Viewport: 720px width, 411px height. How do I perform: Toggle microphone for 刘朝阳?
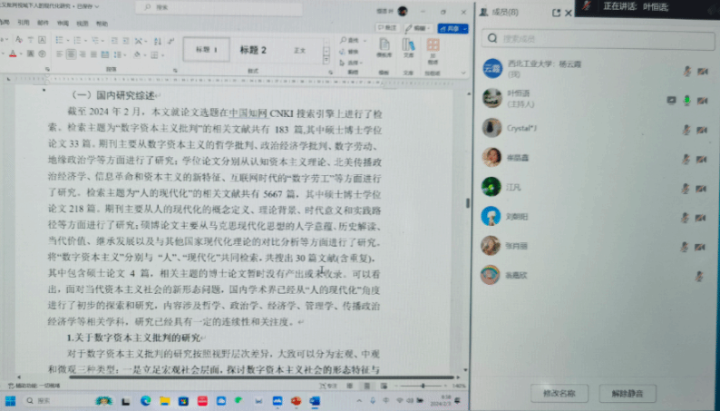(x=686, y=216)
